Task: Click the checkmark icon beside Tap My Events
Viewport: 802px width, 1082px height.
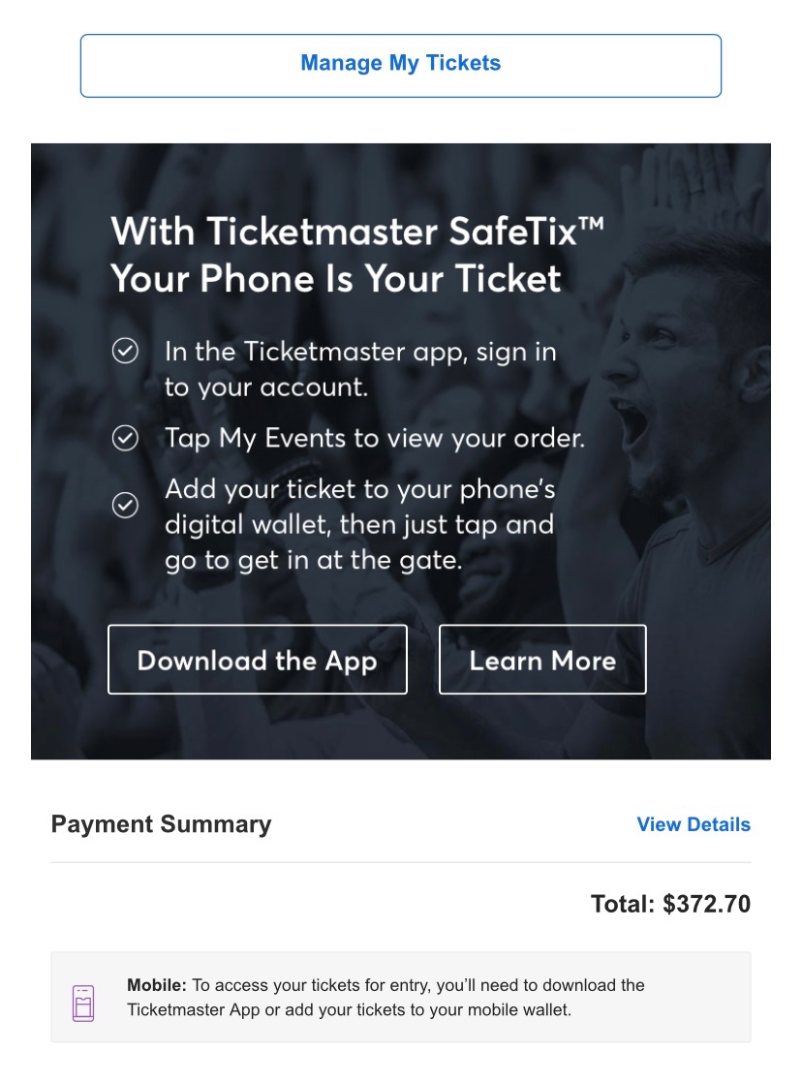Action: pyautogui.click(x=125, y=439)
